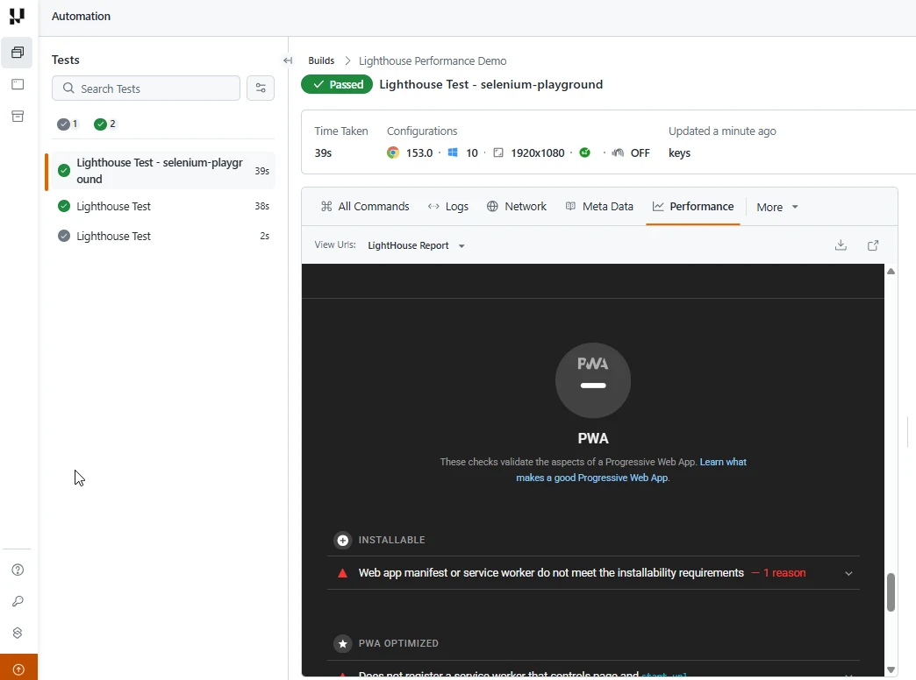The image size is (916, 680).
Task: Select the Lighthouse Test lasting 38s
Action: [163, 206]
